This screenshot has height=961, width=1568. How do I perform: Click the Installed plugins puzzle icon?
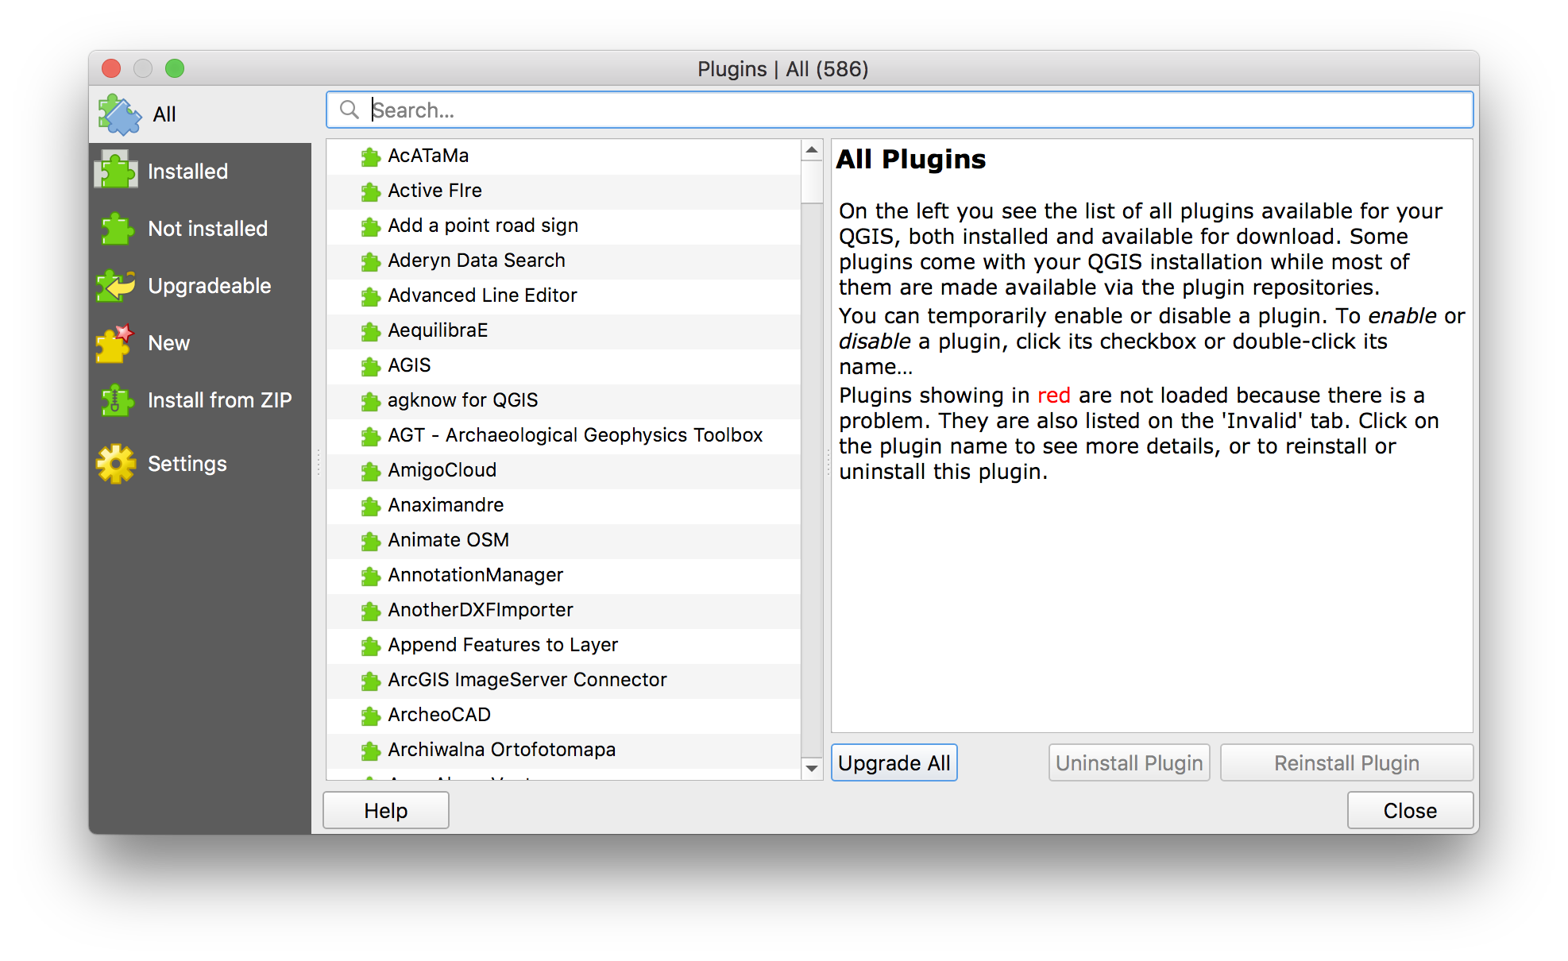point(117,171)
